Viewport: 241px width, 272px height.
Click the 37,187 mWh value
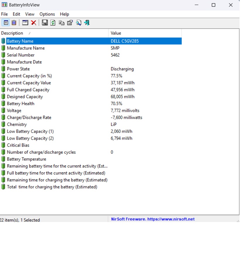(123, 83)
